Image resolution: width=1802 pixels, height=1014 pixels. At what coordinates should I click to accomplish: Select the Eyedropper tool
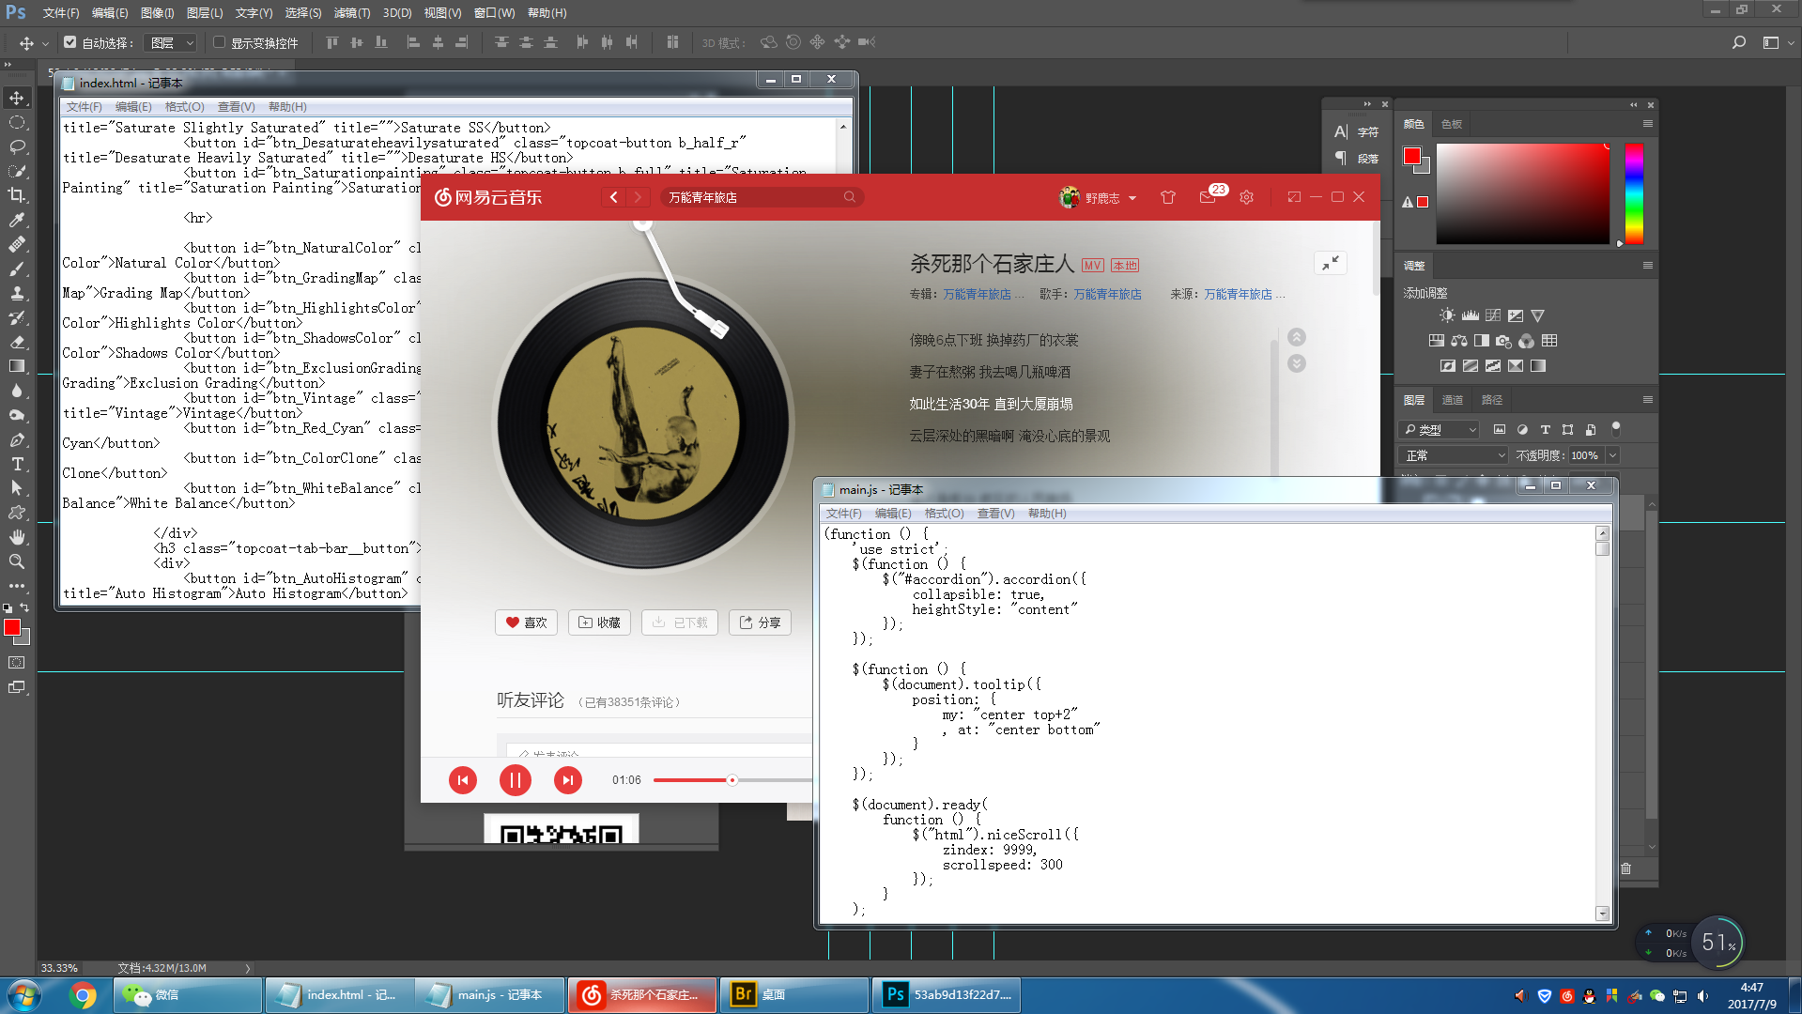17,220
